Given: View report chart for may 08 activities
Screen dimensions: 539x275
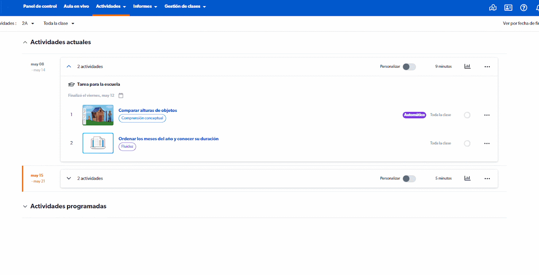Looking at the screenshot, I should [x=467, y=66].
